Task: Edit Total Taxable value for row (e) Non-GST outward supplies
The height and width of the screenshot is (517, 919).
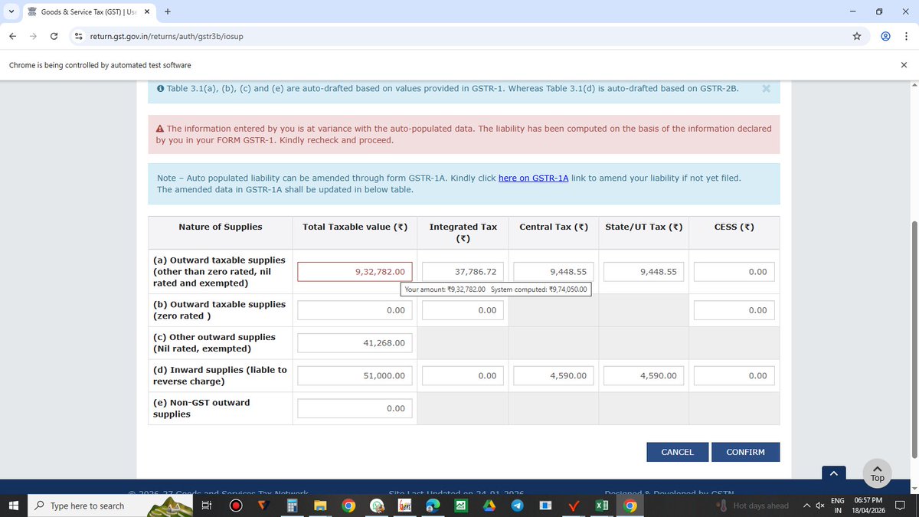Action: coord(355,409)
